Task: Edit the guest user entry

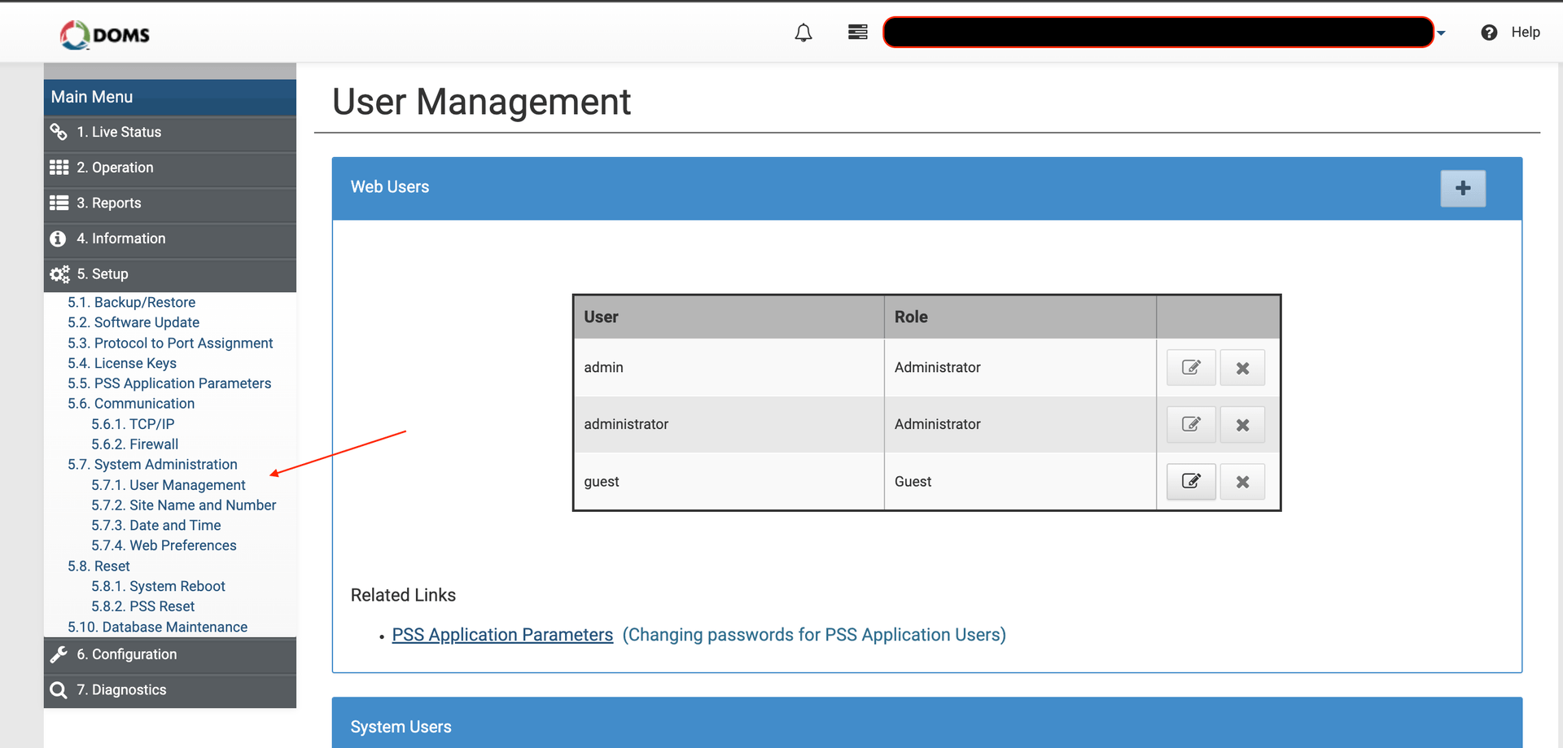Action: (1190, 482)
